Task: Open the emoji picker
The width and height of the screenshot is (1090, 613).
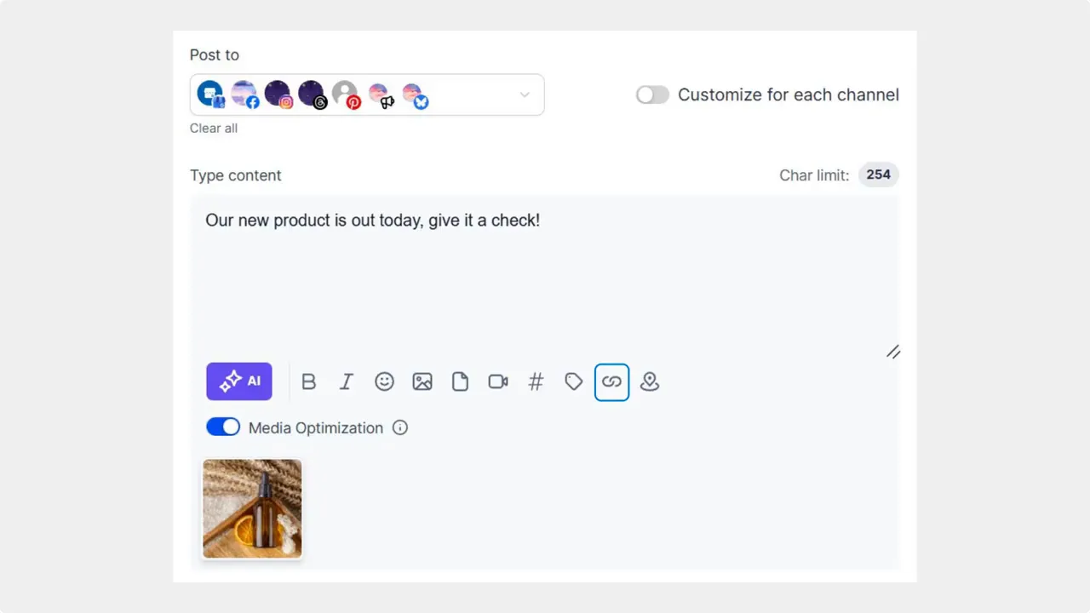Action: [384, 381]
